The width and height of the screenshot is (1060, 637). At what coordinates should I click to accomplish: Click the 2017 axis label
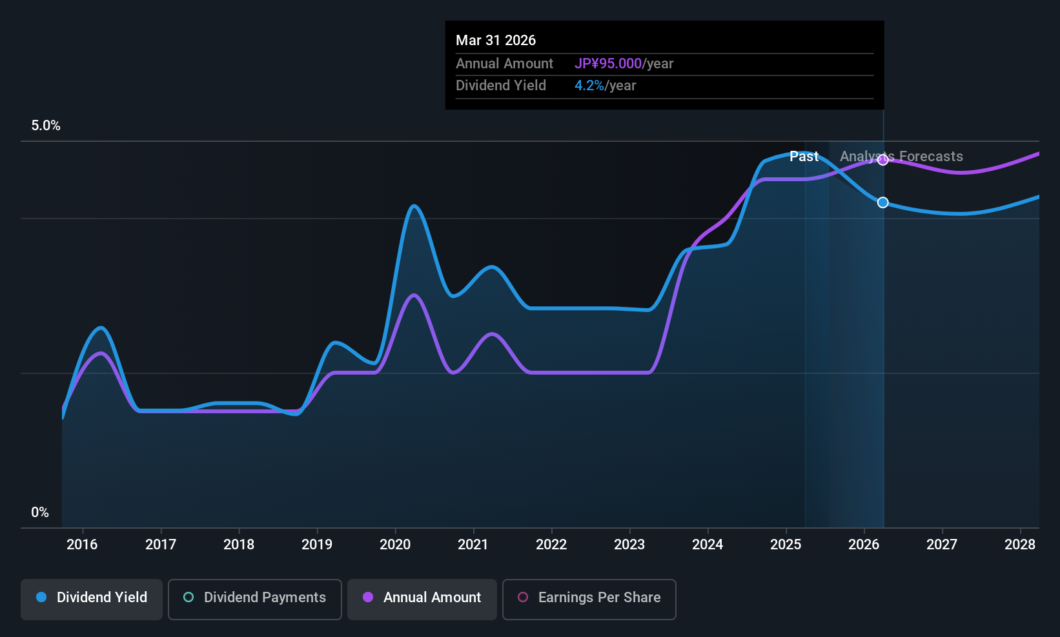click(161, 545)
